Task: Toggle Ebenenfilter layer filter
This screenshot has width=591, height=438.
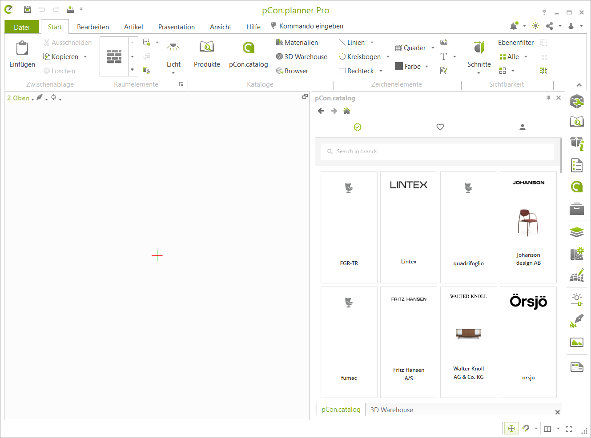Action: coord(516,43)
